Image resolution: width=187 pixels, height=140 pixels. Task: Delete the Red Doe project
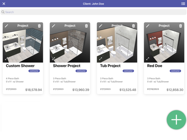(x=181, y=26)
